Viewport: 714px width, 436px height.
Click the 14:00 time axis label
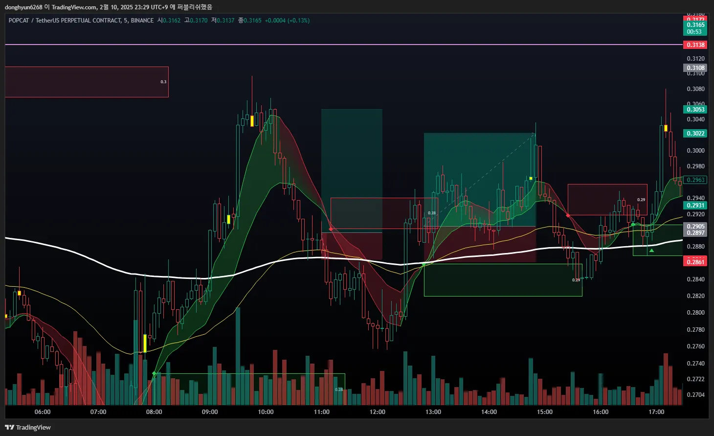click(x=489, y=412)
